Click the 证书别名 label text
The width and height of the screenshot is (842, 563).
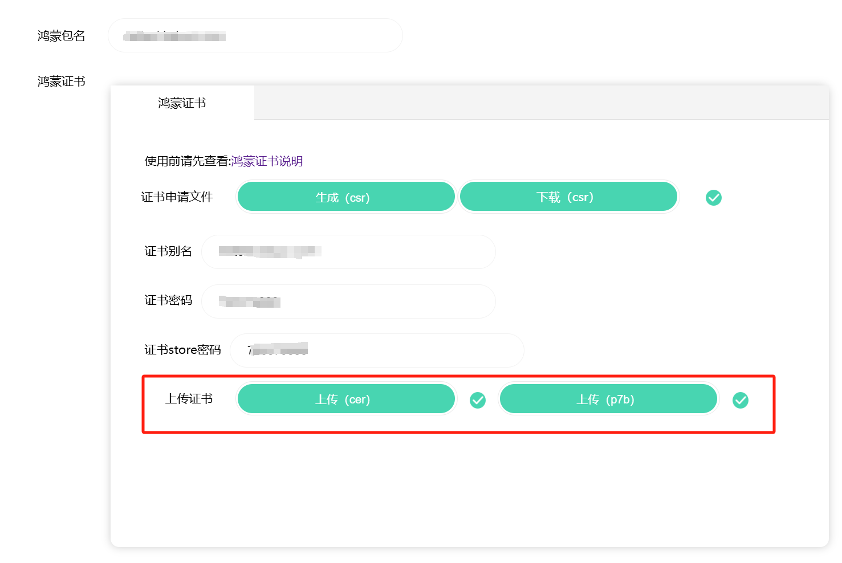[168, 251]
